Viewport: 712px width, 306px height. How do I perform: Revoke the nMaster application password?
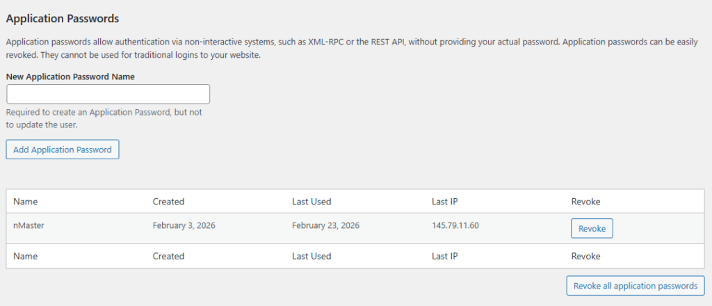pyautogui.click(x=592, y=229)
